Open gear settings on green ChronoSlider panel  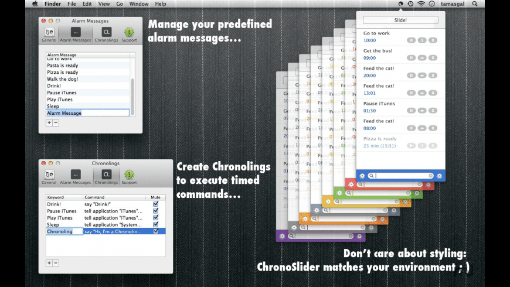tap(339, 193)
